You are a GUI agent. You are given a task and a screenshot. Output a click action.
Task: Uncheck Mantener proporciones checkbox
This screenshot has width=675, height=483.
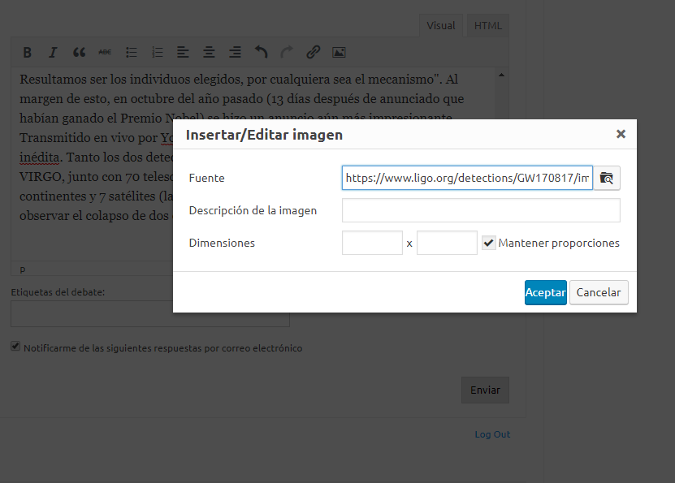(x=489, y=243)
